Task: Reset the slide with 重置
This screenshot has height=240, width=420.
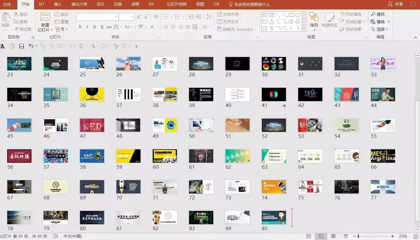Action: tap(61, 22)
